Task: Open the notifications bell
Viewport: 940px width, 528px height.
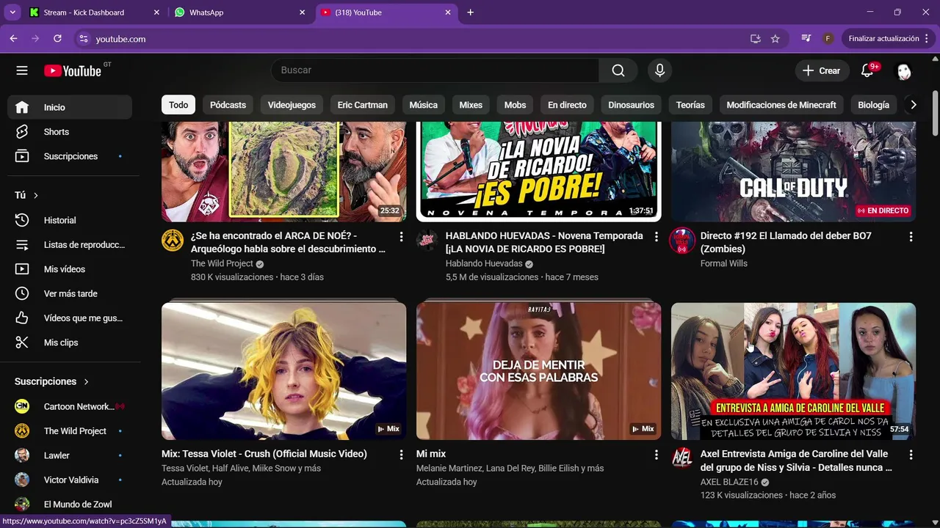Action: click(867, 70)
